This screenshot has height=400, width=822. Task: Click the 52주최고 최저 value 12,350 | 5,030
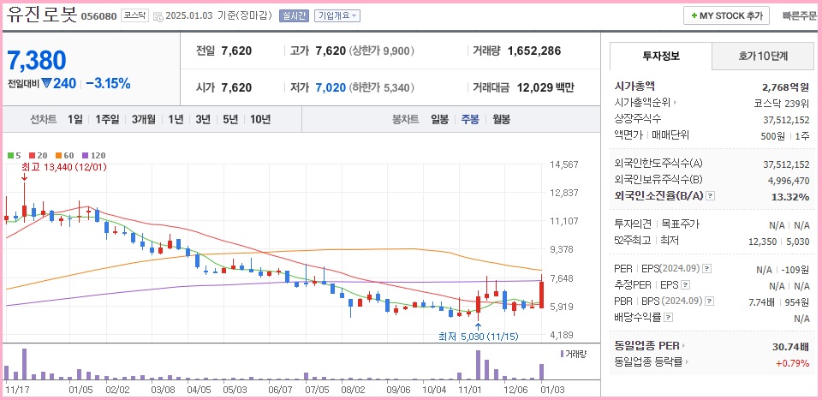[x=779, y=242]
